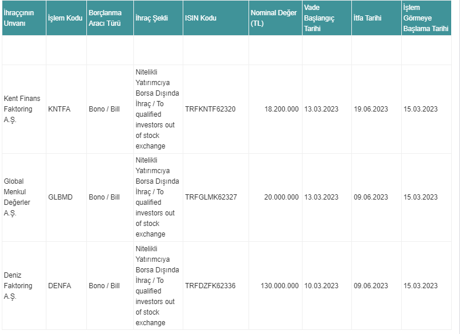Click trading date 15.03.2023 in DENFA row
This screenshot has height=334, width=460.
(x=421, y=286)
